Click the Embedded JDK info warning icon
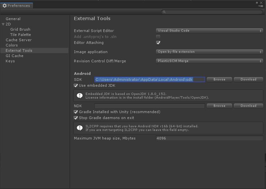266x189 pixels. (x=80, y=96)
